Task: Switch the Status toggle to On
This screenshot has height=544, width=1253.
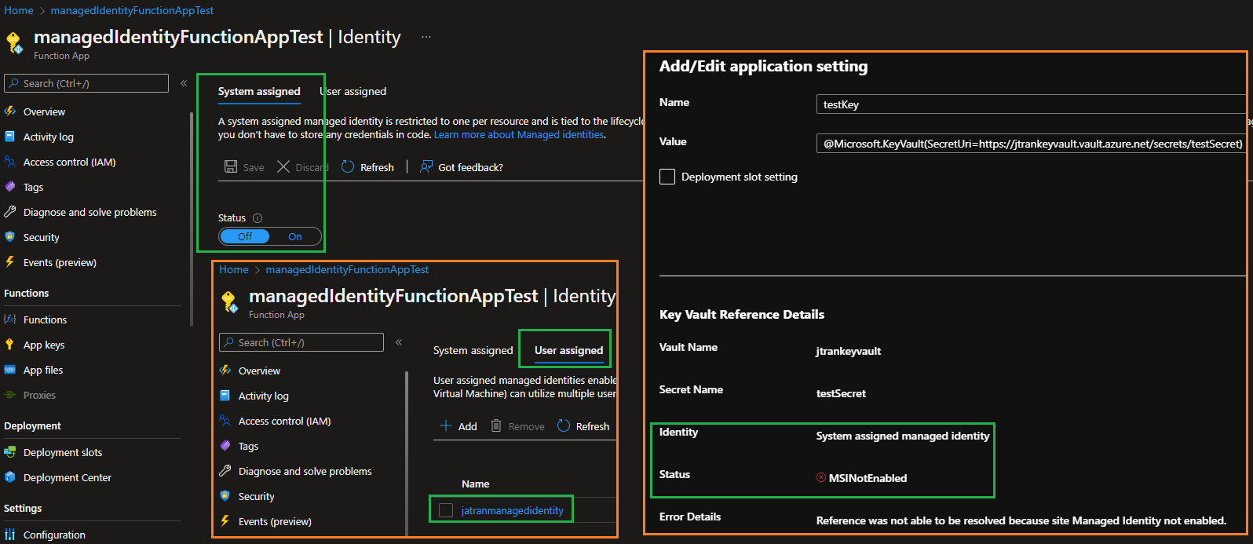Action: pyautogui.click(x=295, y=236)
